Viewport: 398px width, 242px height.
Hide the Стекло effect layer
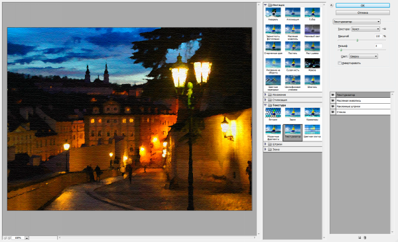[x=332, y=112]
